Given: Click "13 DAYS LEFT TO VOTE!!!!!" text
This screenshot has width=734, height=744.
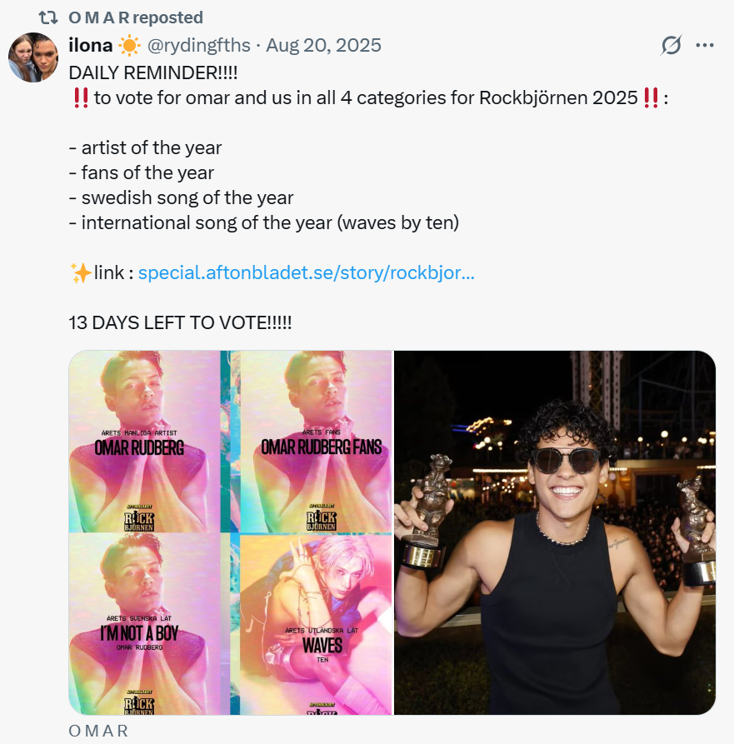Looking at the screenshot, I should pos(180,323).
